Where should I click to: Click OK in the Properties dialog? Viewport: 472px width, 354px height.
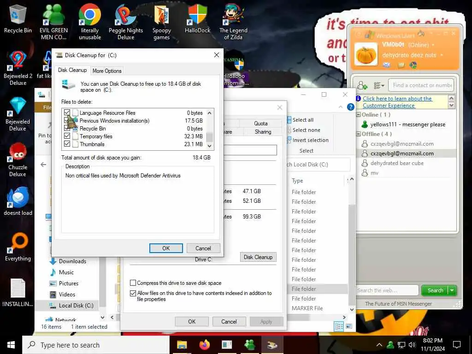pyautogui.click(x=192, y=321)
